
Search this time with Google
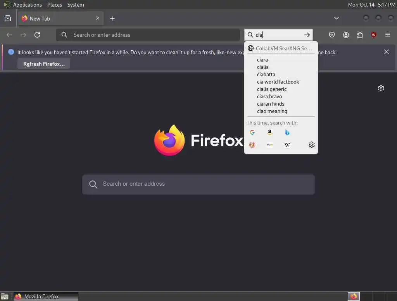[x=252, y=132]
